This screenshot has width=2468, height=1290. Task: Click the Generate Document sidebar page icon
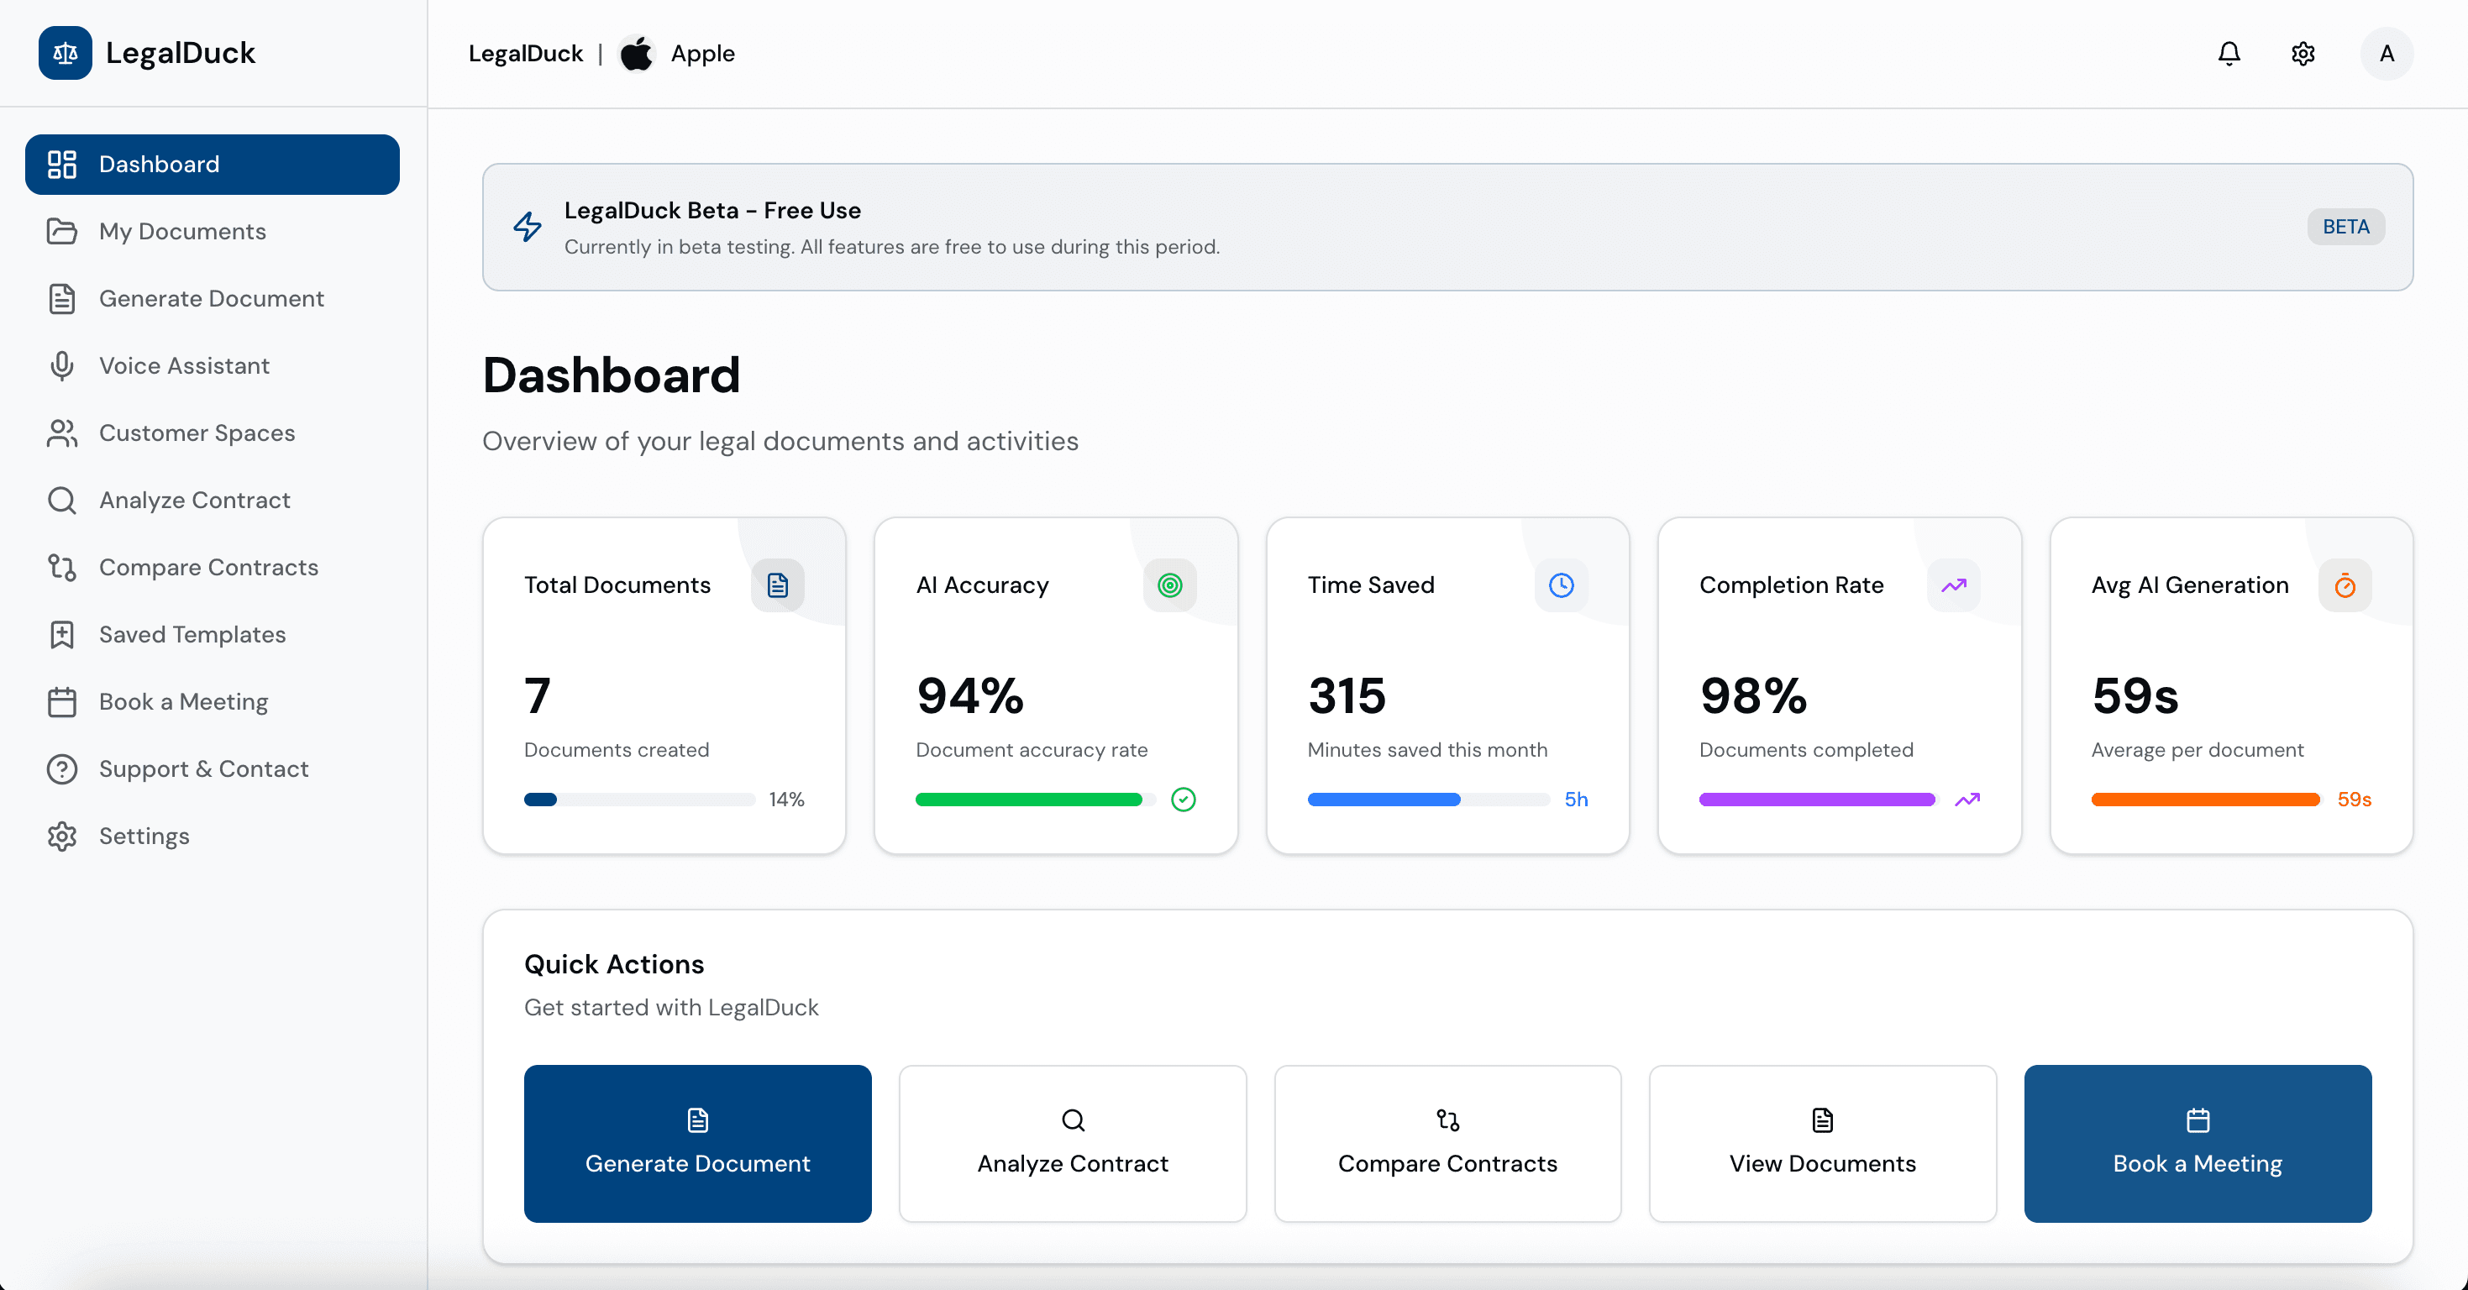pyautogui.click(x=62, y=299)
